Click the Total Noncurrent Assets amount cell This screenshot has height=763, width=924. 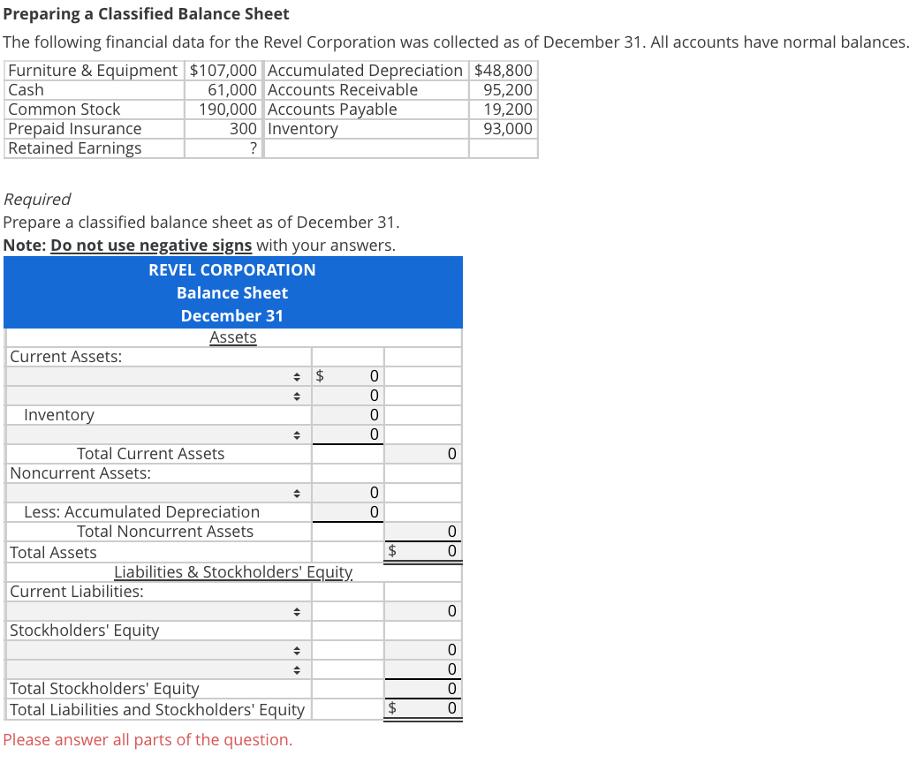pos(422,531)
